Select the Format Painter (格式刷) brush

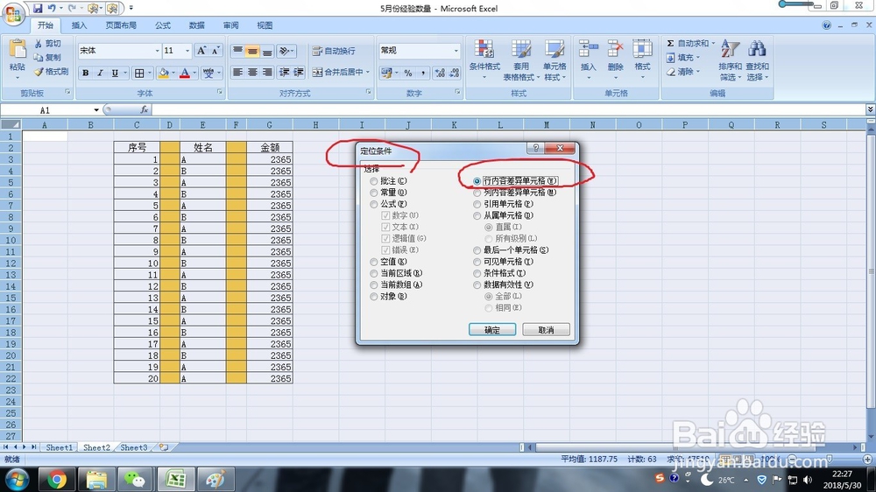point(39,72)
